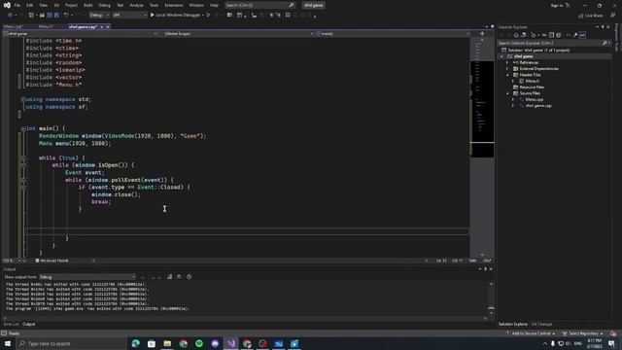Click the Save All toolbar icon
The height and width of the screenshot is (350, 622).
click(x=56, y=16)
